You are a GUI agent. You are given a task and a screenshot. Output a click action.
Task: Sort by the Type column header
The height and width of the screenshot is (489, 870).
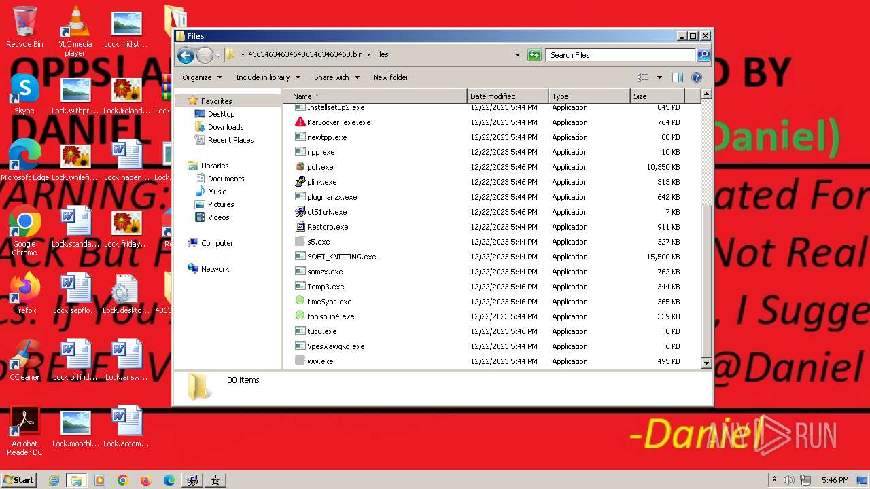(589, 96)
